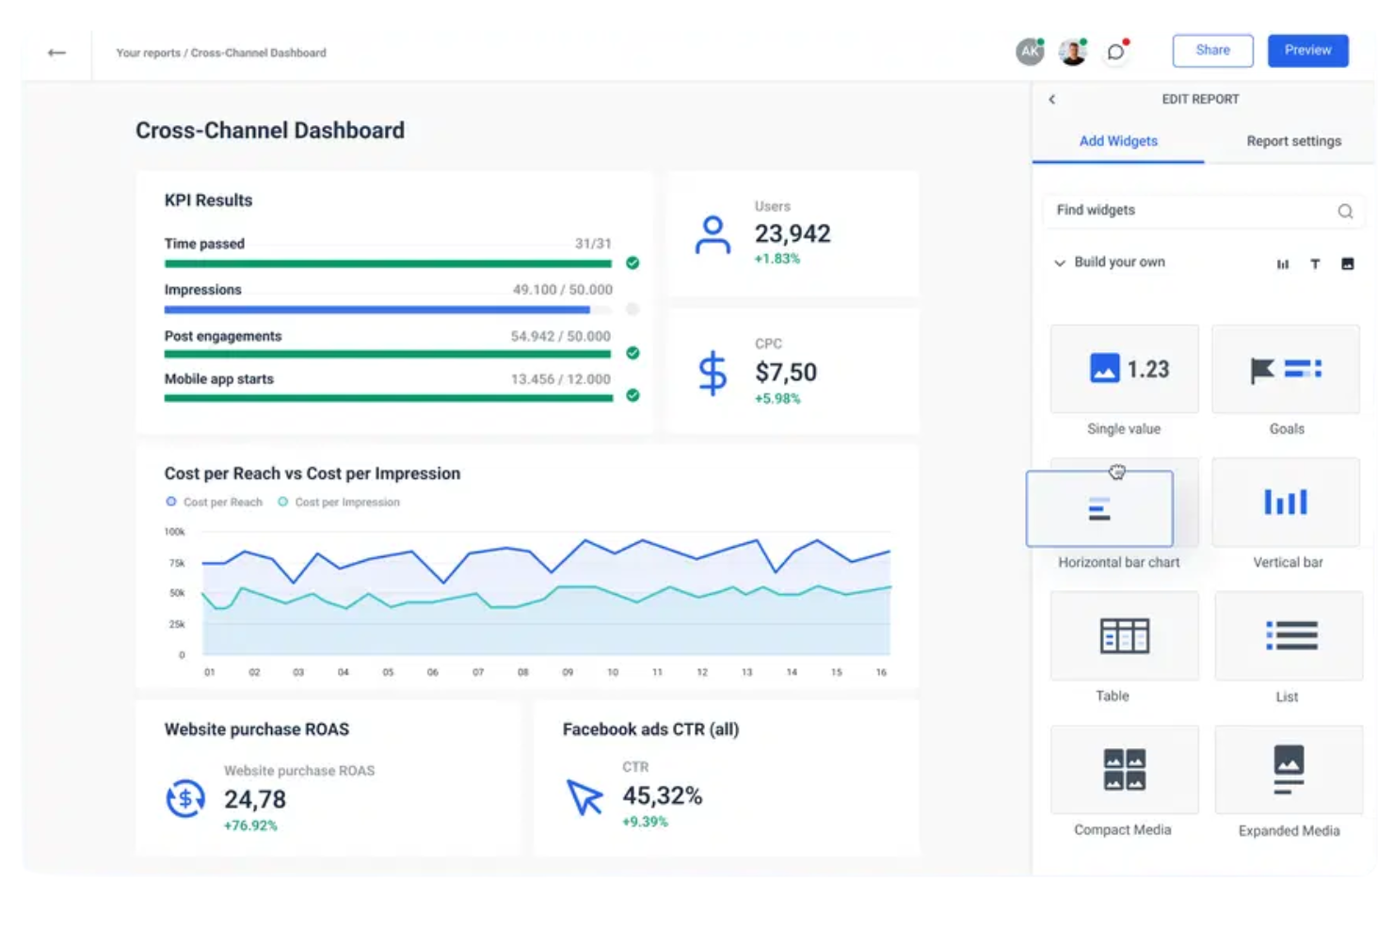Toggle Cost per Reach legend item
The height and width of the screenshot is (929, 1393).
click(214, 503)
